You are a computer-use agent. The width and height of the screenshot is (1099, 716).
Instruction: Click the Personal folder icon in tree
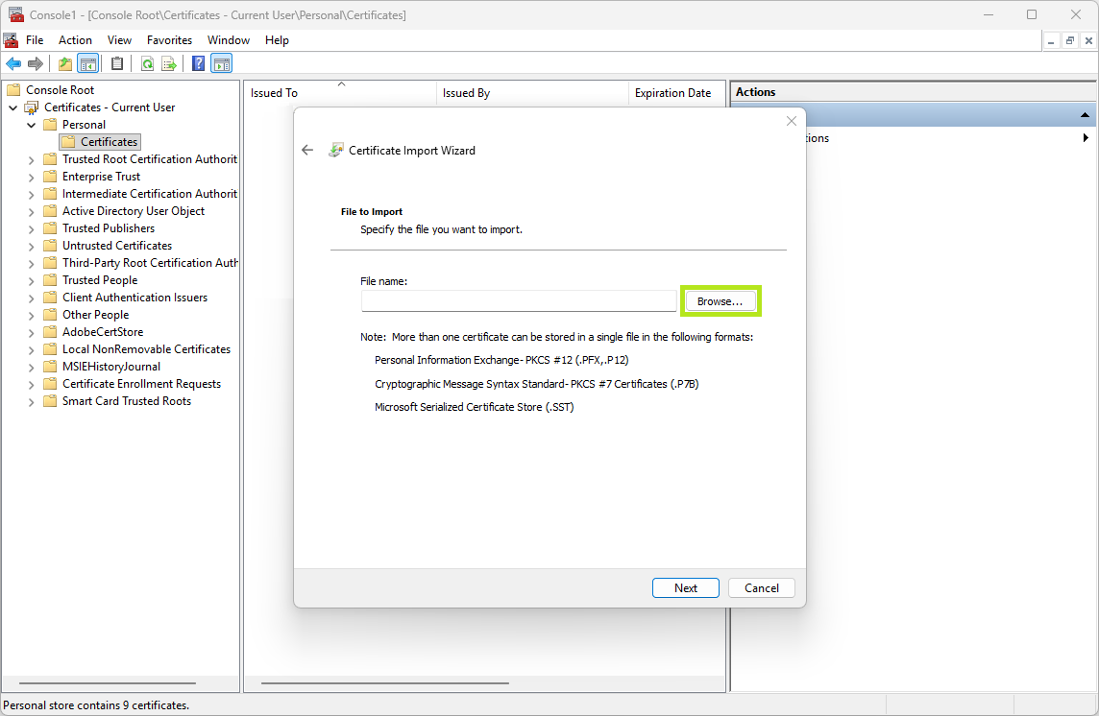point(50,125)
